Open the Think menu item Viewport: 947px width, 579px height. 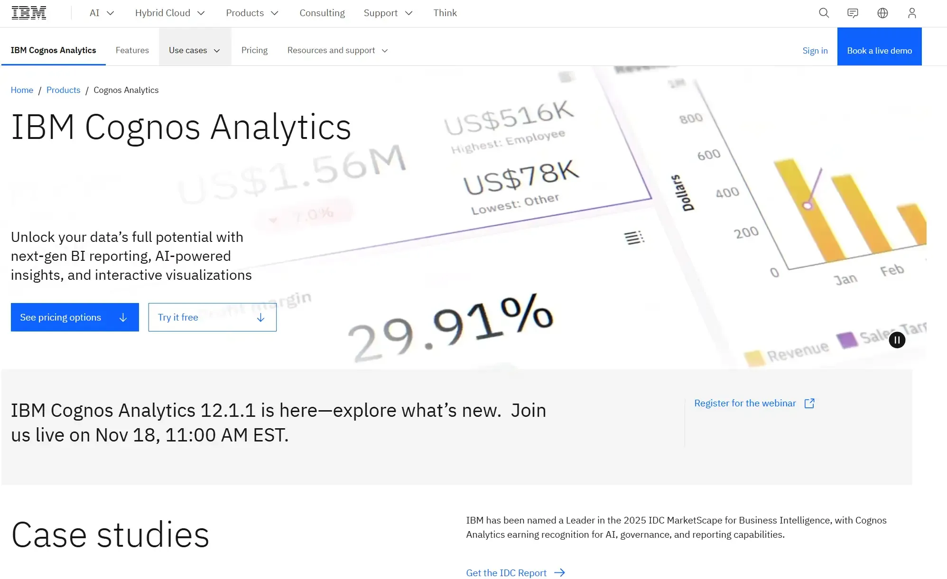click(445, 13)
